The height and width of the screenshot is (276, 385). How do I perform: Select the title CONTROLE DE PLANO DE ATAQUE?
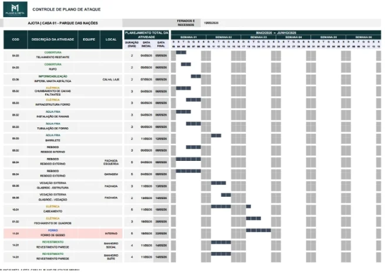pyautogui.click(x=66, y=9)
